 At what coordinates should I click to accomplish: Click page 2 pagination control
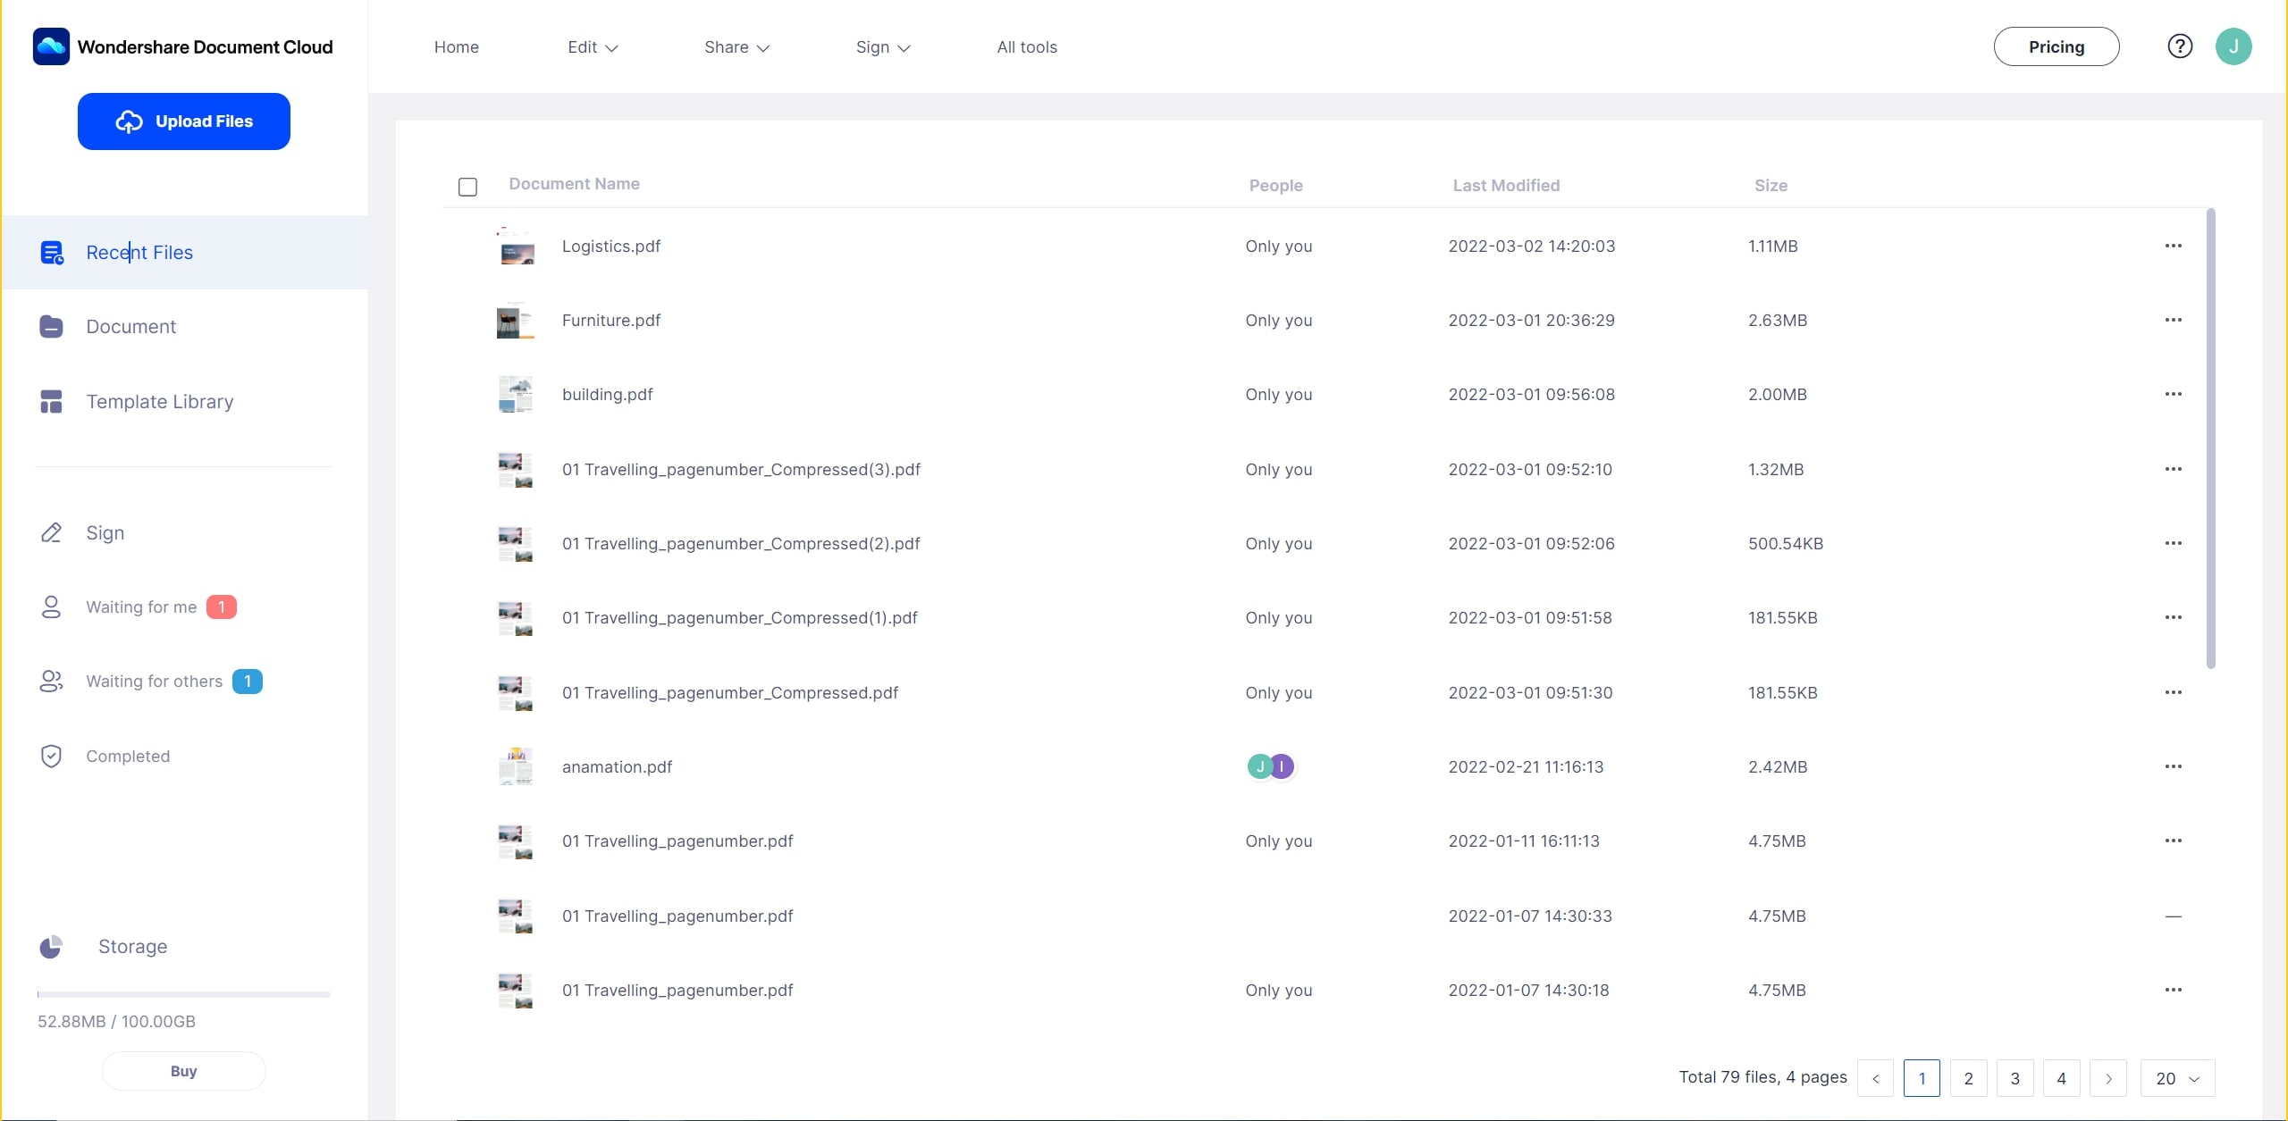(x=1967, y=1079)
